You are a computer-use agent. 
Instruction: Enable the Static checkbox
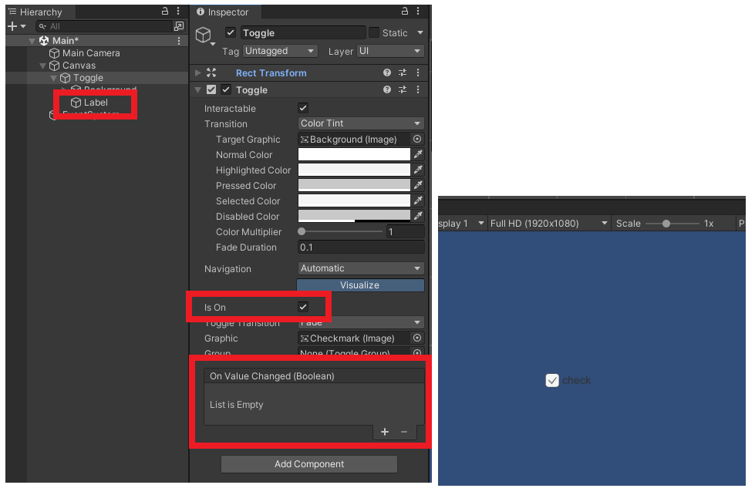[374, 32]
